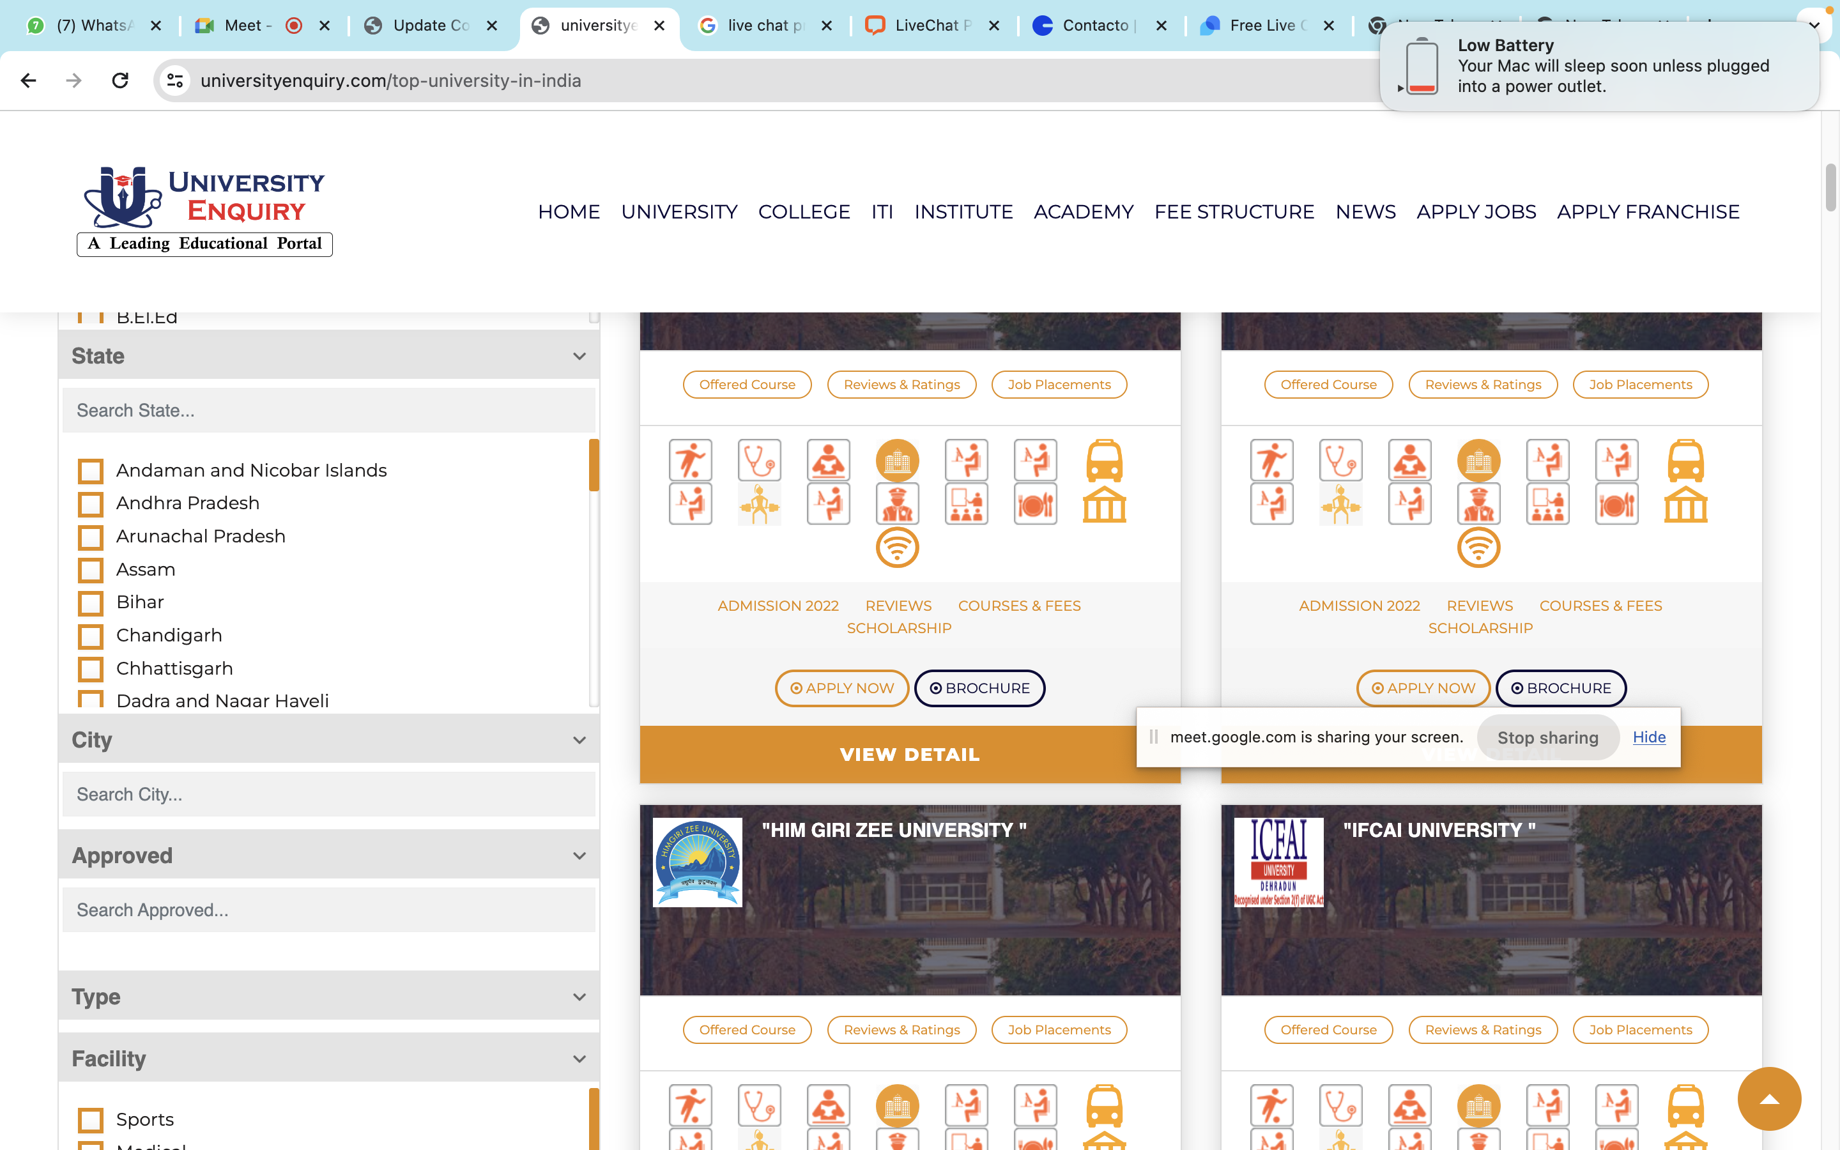The height and width of the screenshot is (1150, 1840).
Task: Close the WhatsApp browser tab
Action: [x=156, y=26]
